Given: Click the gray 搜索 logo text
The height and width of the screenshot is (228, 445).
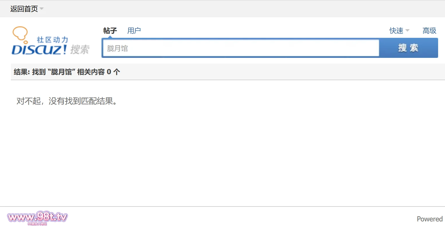Looking at the screenshot, I should pyautogui.click(x=80, y=50).
